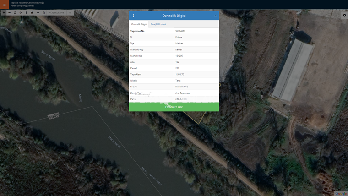Click the Merkez district value

click(x=179, y=44)
